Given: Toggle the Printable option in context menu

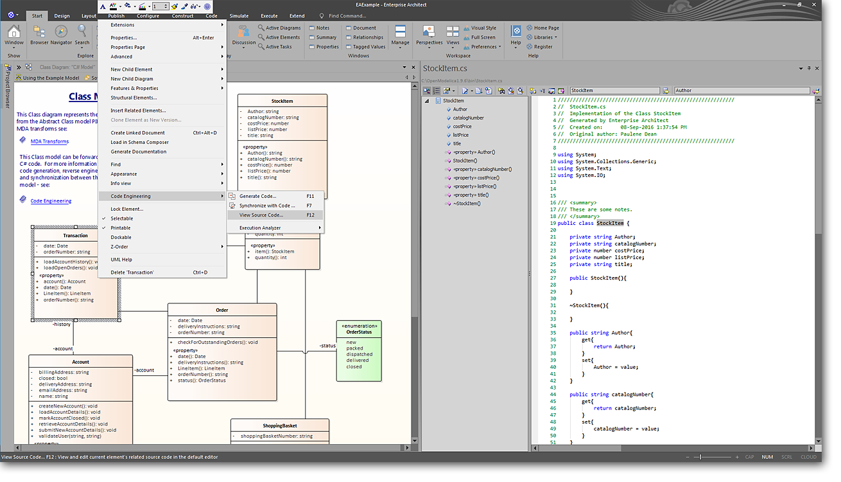Looking at the screenshot, I should tap(120, 228).
